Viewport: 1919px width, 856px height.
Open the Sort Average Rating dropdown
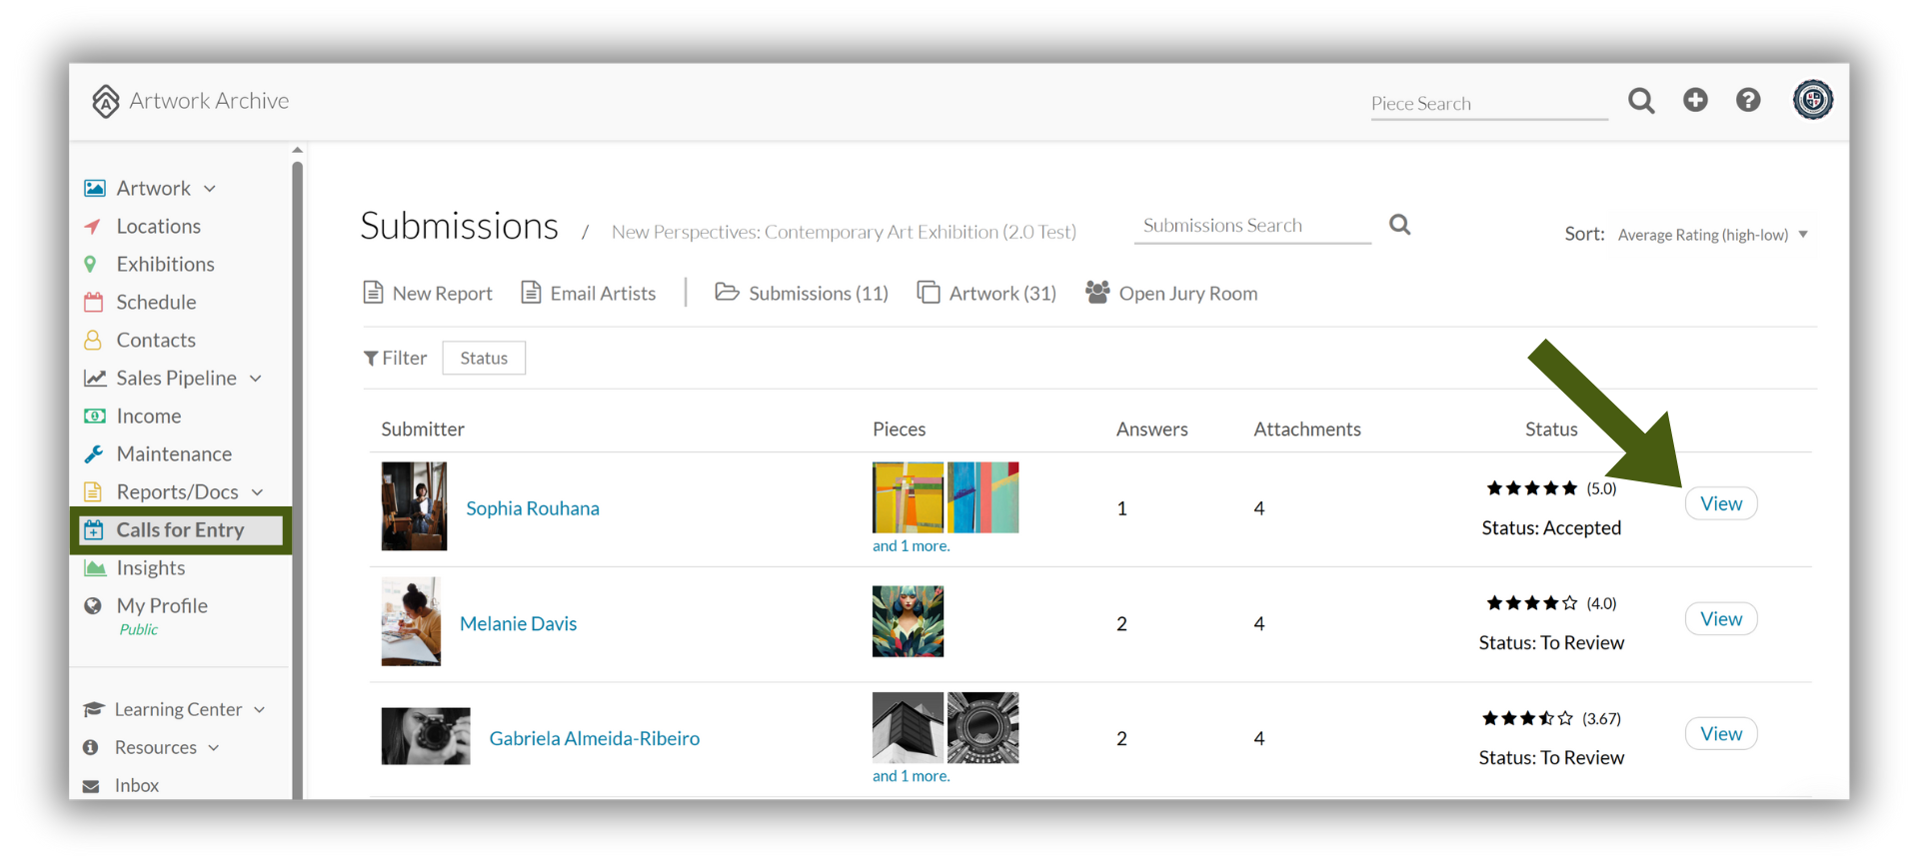[1714, 235]
